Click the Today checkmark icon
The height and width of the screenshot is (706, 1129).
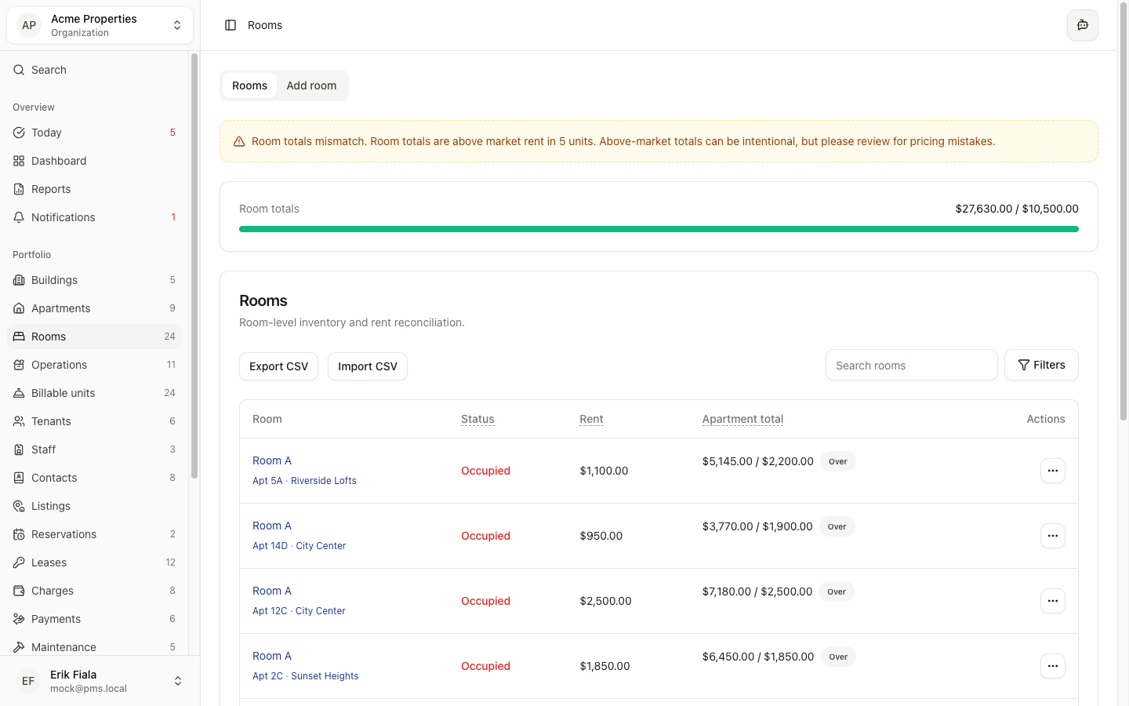pos(19,133)
